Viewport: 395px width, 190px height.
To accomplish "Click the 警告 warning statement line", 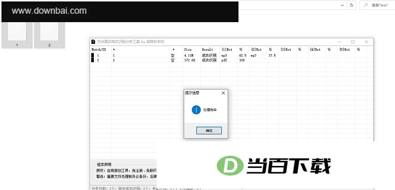I will 126,176.
